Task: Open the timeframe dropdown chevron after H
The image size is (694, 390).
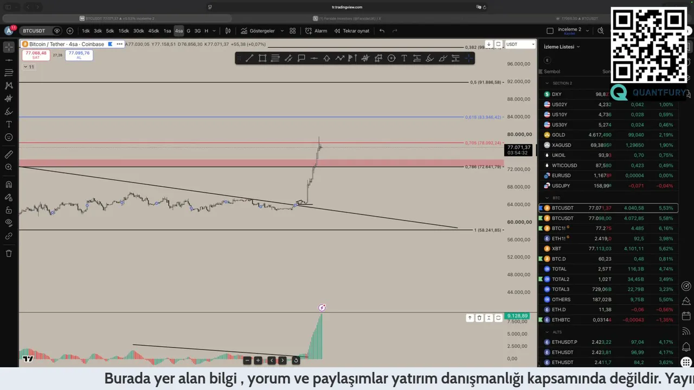Action: point(214,31)
